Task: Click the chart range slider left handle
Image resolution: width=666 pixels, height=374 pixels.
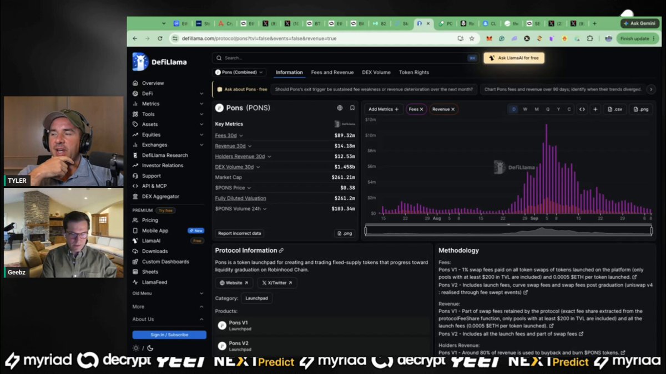Action: [366, 230]
